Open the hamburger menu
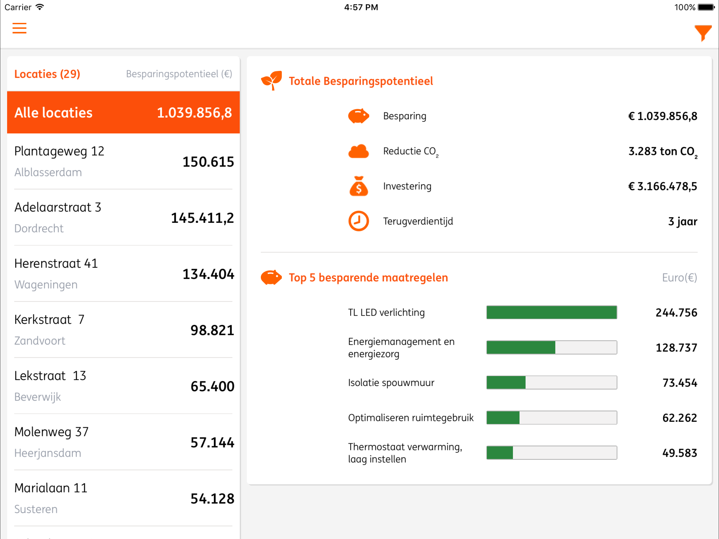The width and height of the screenshot is (719, 539). point(19,28)
